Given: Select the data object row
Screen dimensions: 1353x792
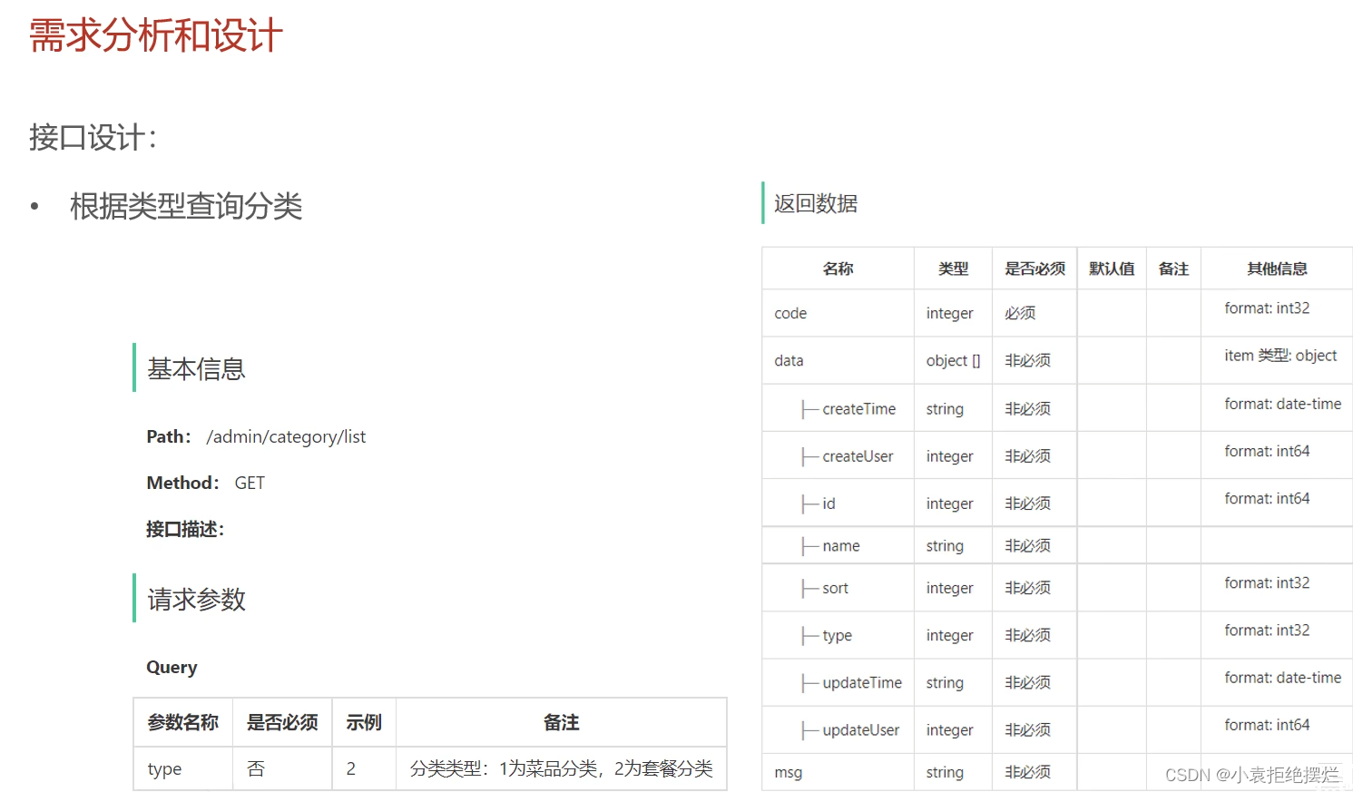Looking at the screenshot, I should click(x=788, y=360).
